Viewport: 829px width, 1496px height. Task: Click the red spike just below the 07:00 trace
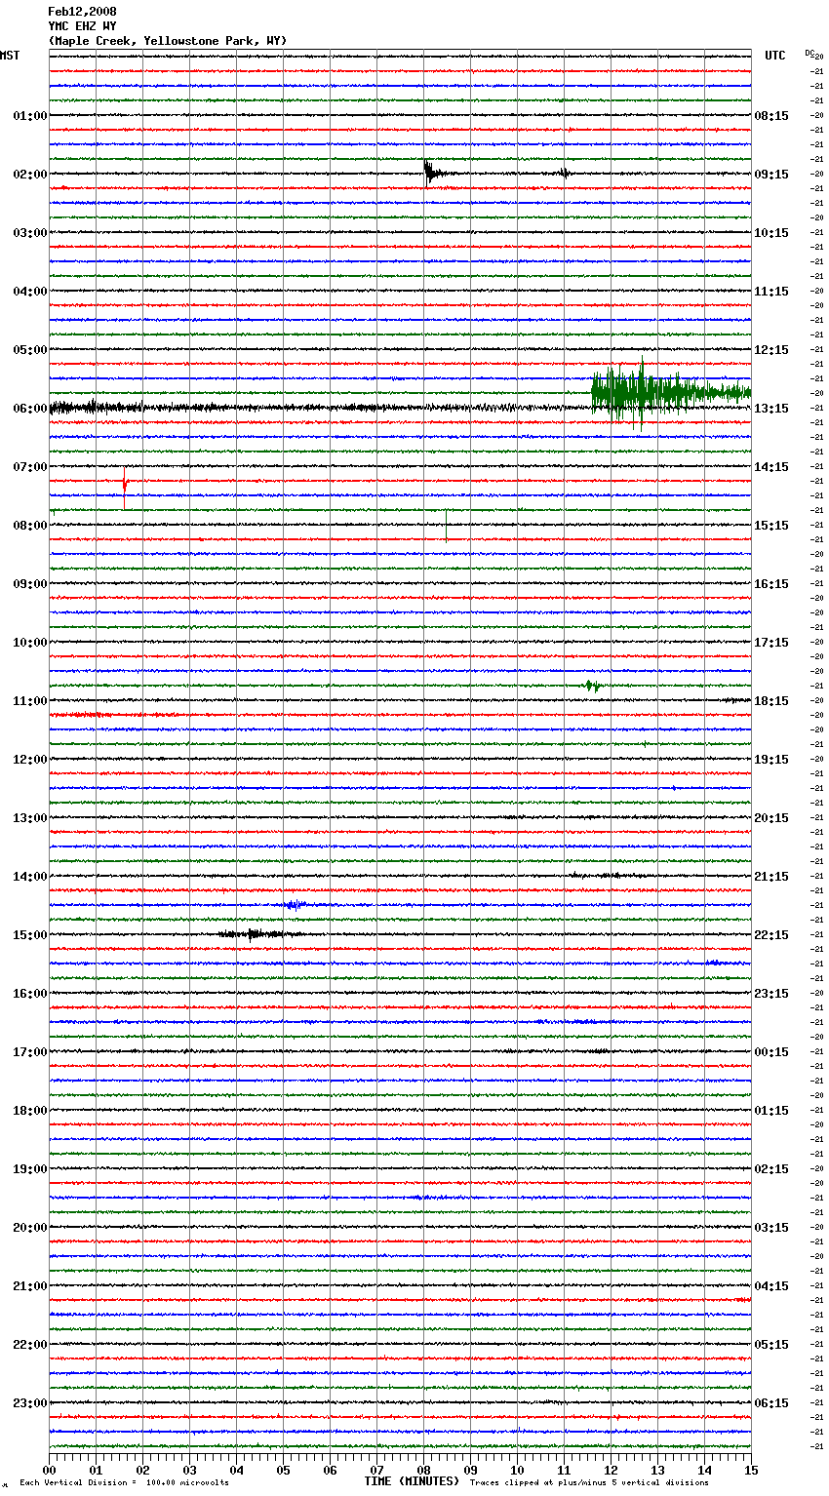point(125,486)
